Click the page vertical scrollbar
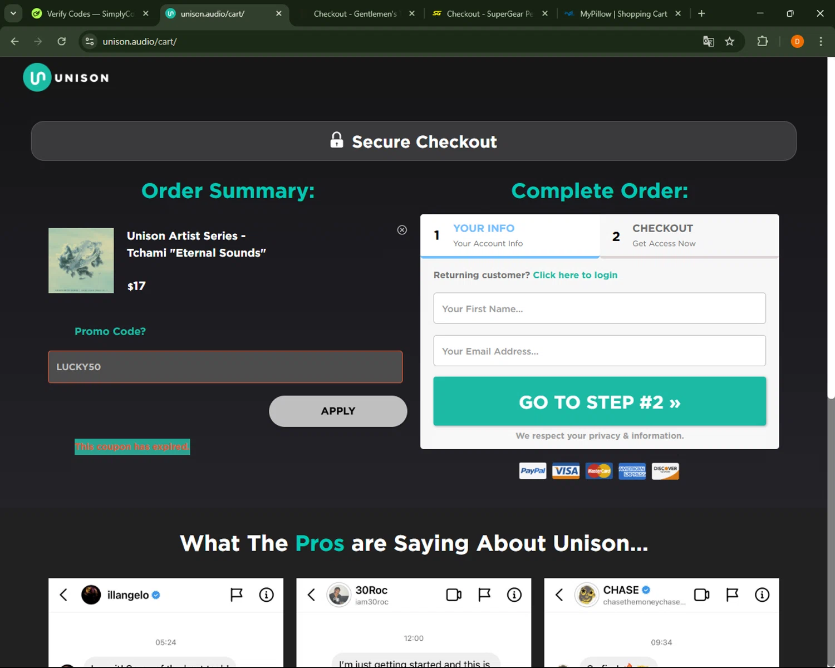This screenshot has height=668, width=835. [831, 228]
